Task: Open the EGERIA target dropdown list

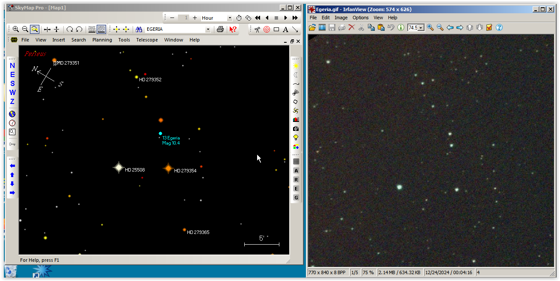Action: 208,29
